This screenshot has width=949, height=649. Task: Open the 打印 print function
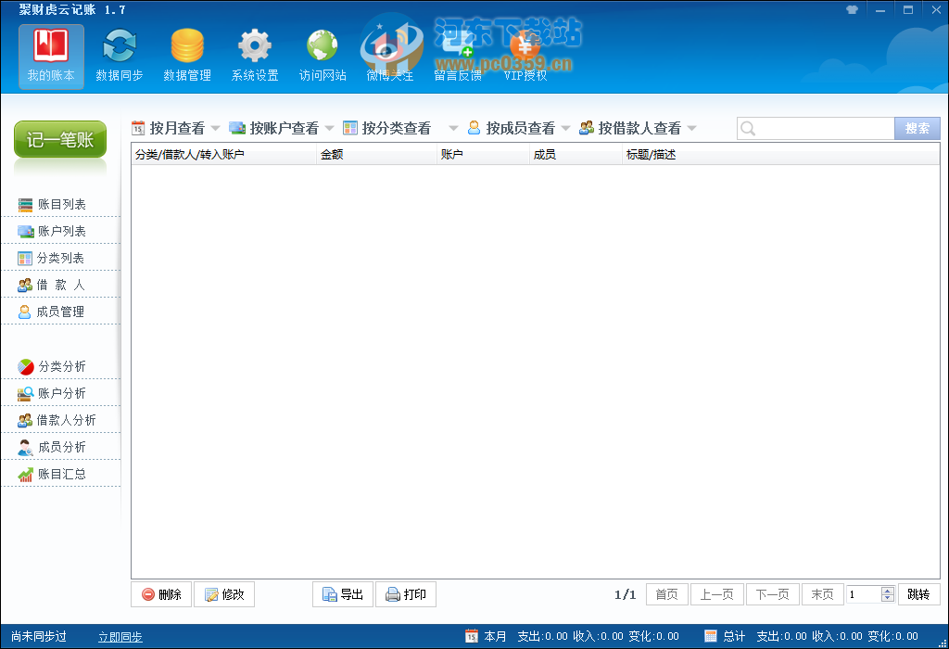[406, 594]
